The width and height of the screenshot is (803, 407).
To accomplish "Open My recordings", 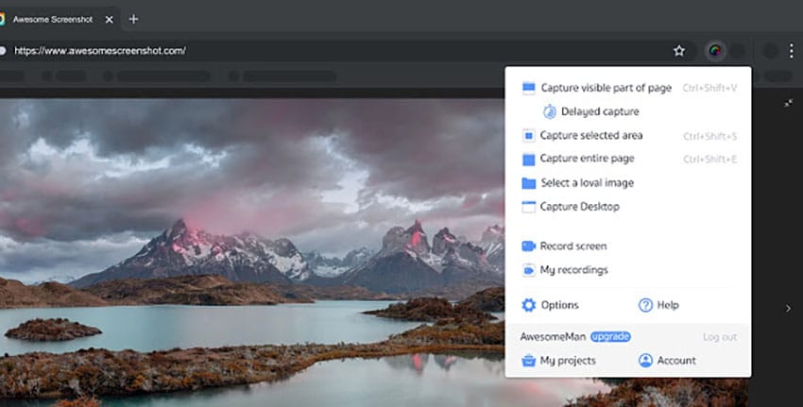I will [564, 270].
